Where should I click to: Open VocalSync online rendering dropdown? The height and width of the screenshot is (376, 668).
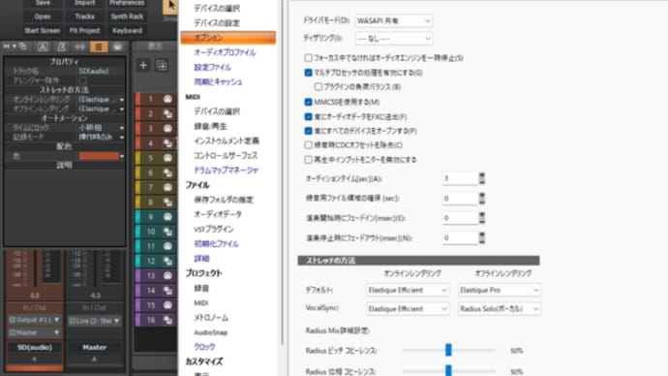coord(408,308)
